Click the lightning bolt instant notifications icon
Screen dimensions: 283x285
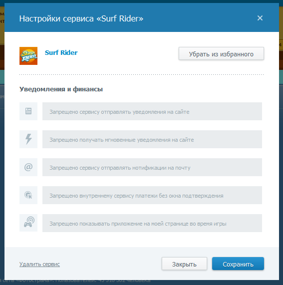pos(28,139)
